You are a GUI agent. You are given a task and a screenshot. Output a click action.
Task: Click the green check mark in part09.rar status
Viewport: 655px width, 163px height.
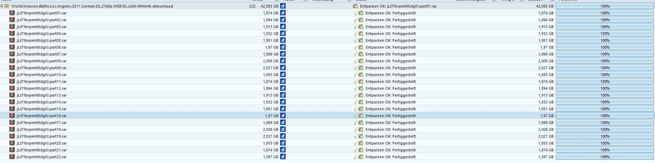(x=356, y=68)
